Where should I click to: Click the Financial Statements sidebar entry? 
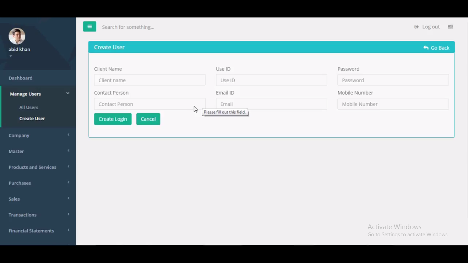(x=31, y=230)
